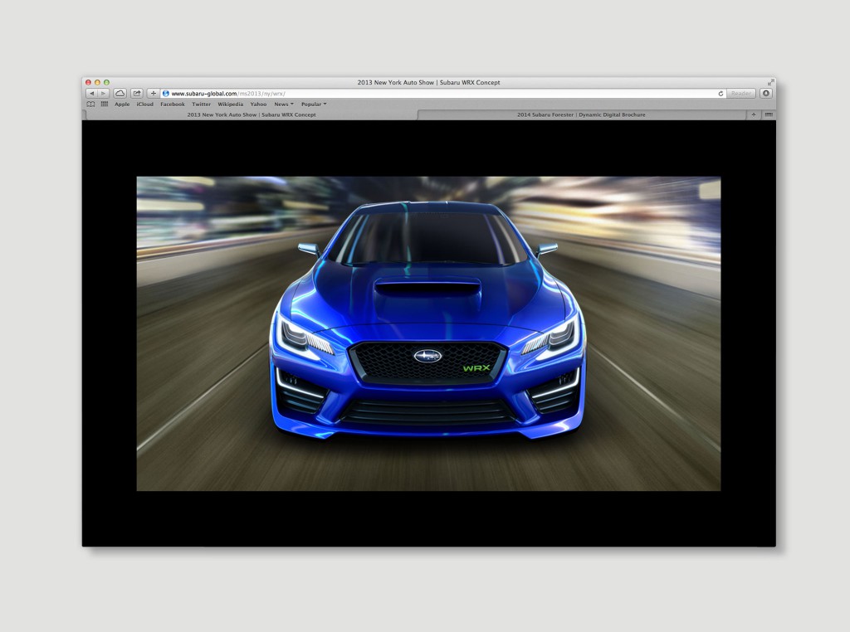The height and width of the screenshot is (632, 850).
Task: Switch to Subaru WRX Concept tab
Action: (x=251, y=114)
